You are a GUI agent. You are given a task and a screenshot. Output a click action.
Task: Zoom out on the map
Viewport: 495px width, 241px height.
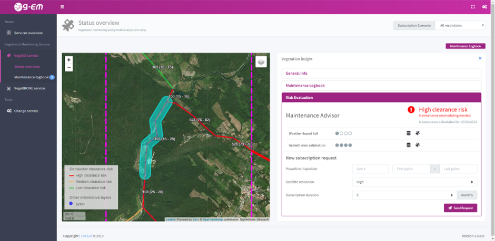(x=69, y=67)
